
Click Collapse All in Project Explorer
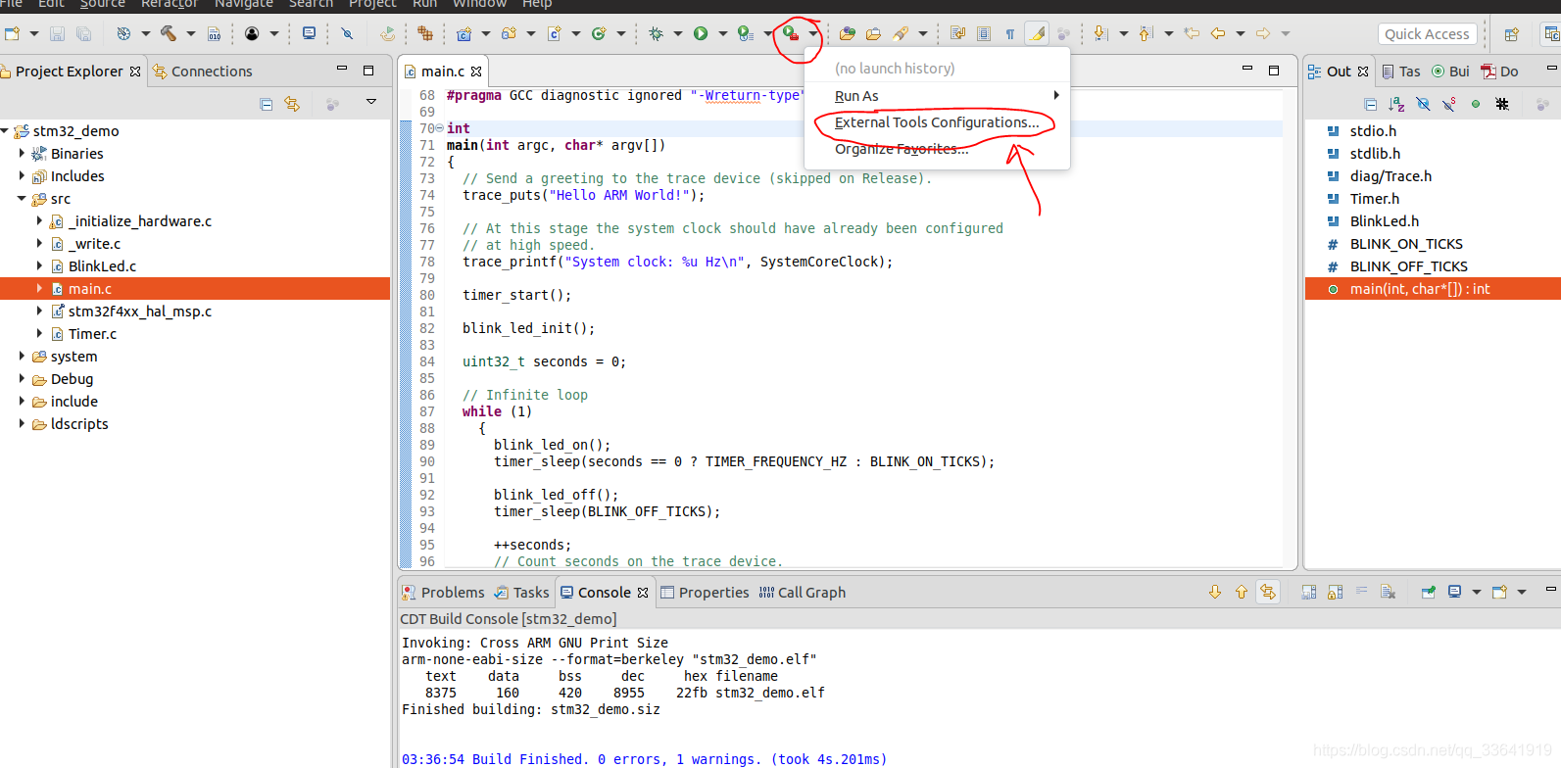click(x=266, y=104)
